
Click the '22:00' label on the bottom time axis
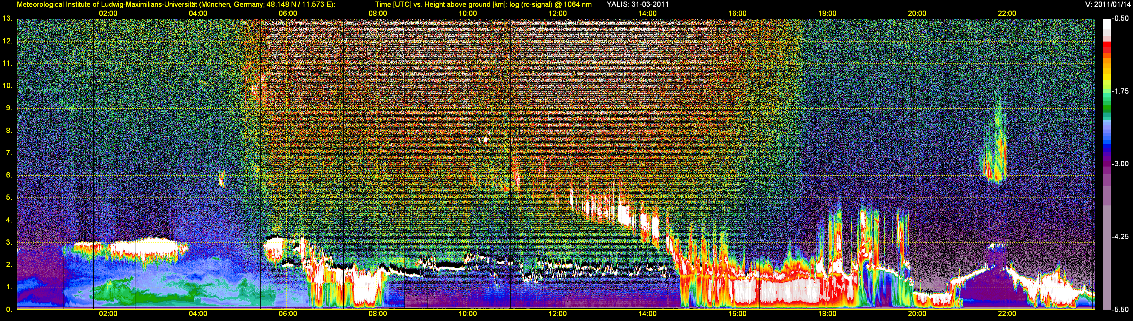pos(1007,314)
